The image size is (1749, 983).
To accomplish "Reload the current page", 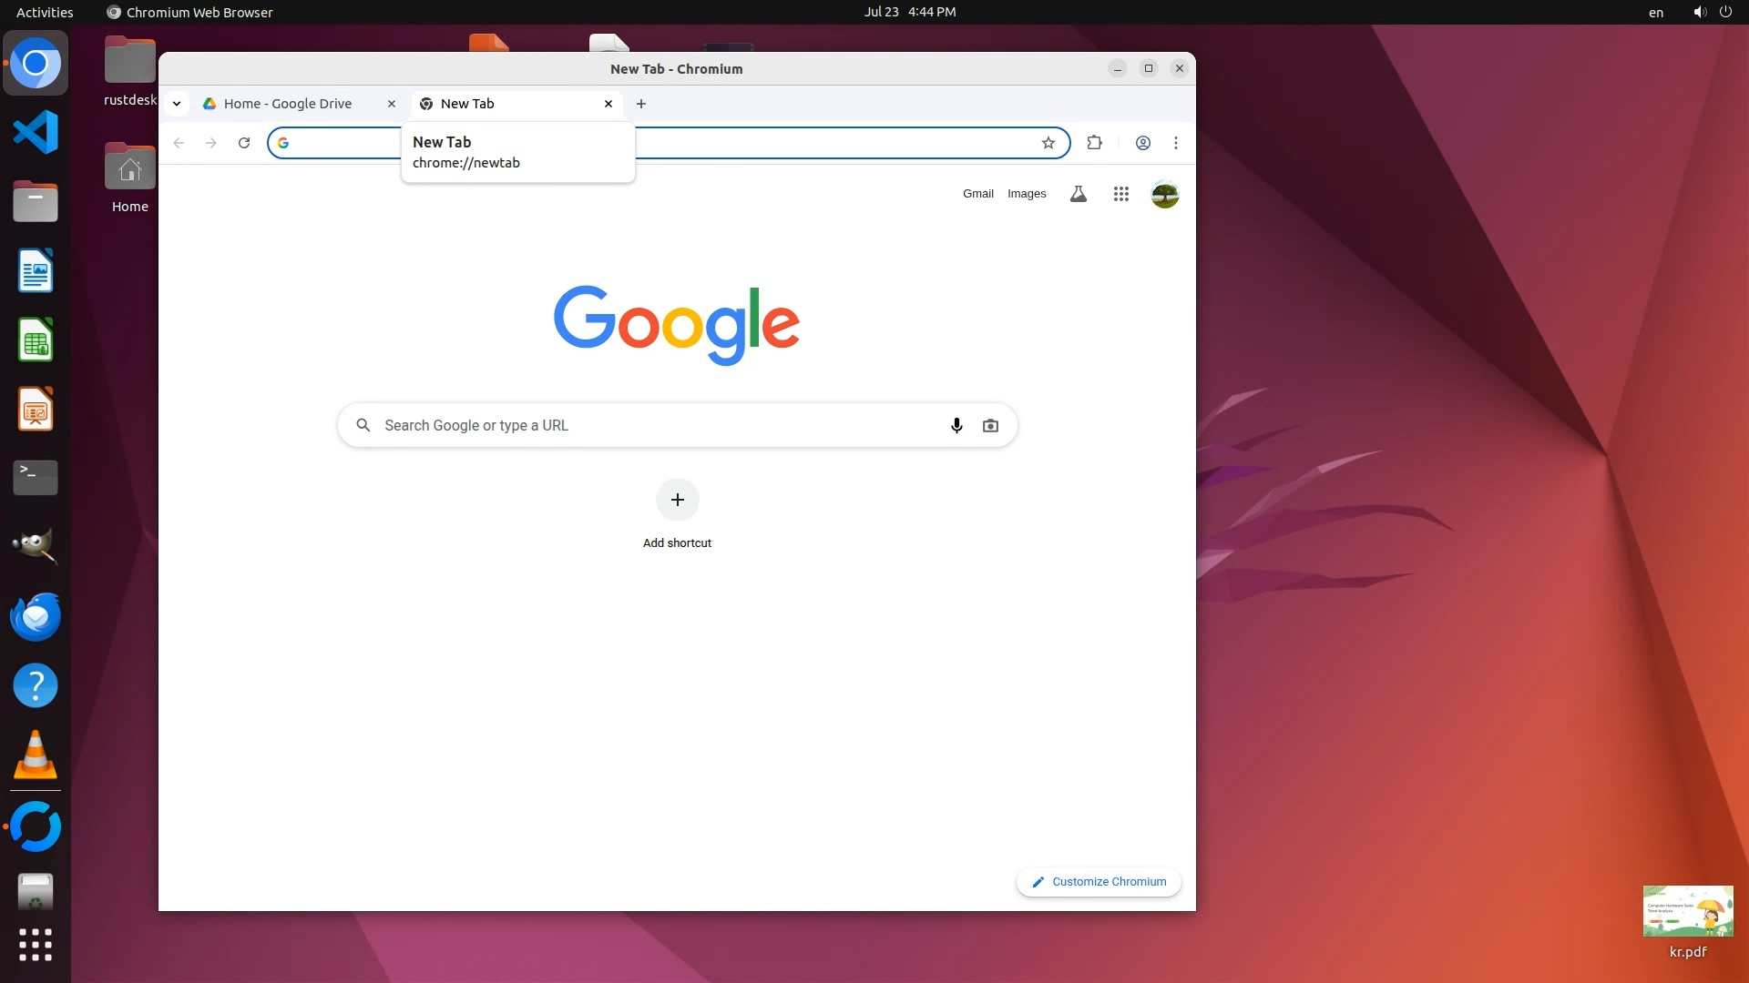I will click(244, 143).
